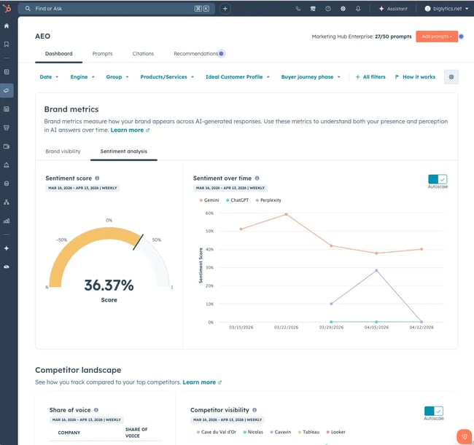The width and height of the screenshot is (474, 445).
Task: Toggle the Gemini legend series
Action: tap(209, 200)
